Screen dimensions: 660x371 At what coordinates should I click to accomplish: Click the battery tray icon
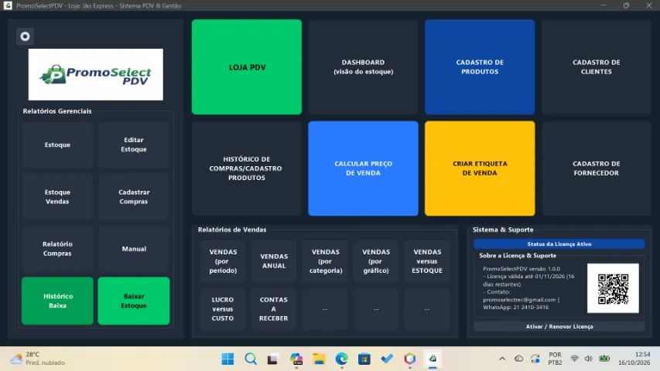(604, 359)
